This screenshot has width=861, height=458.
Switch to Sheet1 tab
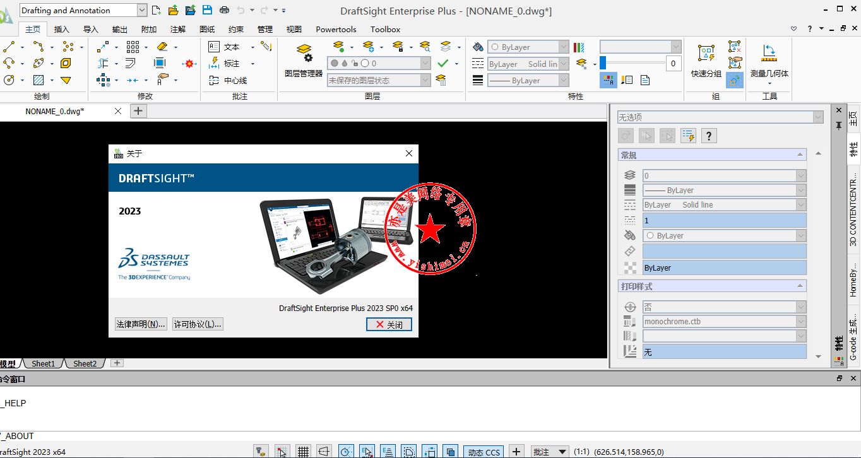[44, 363]
